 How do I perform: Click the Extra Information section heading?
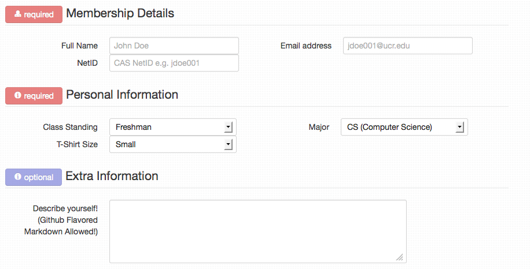tap(112, 176)
